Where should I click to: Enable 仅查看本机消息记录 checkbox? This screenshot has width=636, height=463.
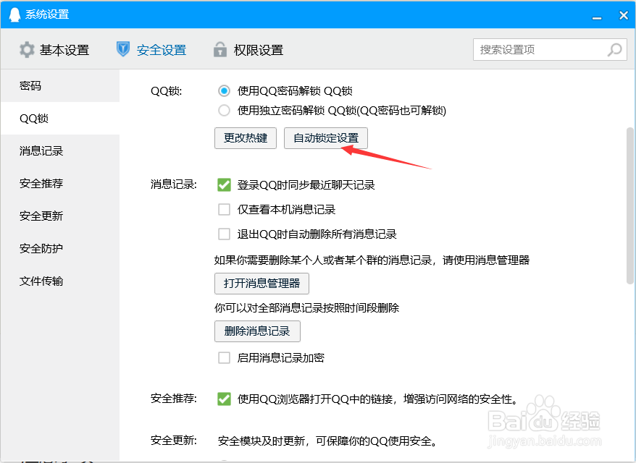[224, 209]
